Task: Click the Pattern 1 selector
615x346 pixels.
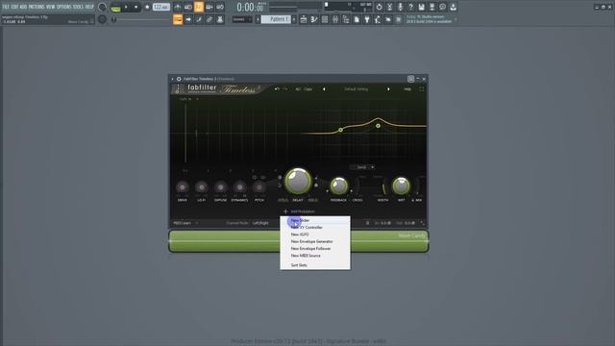Action: tap(276, 19)
